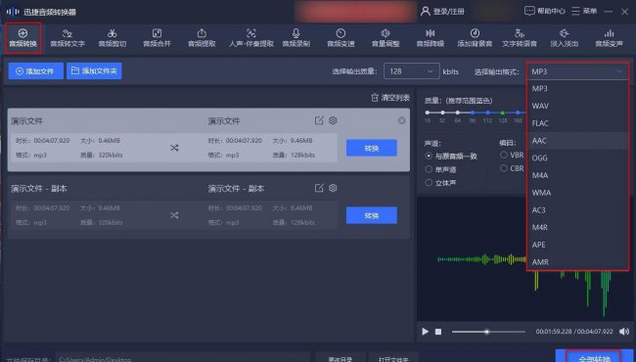Image resolution: width=636 pixels, height=362 pixels.
Task: Open the 音频转换 audio convert tool
Action: point(23,38)
